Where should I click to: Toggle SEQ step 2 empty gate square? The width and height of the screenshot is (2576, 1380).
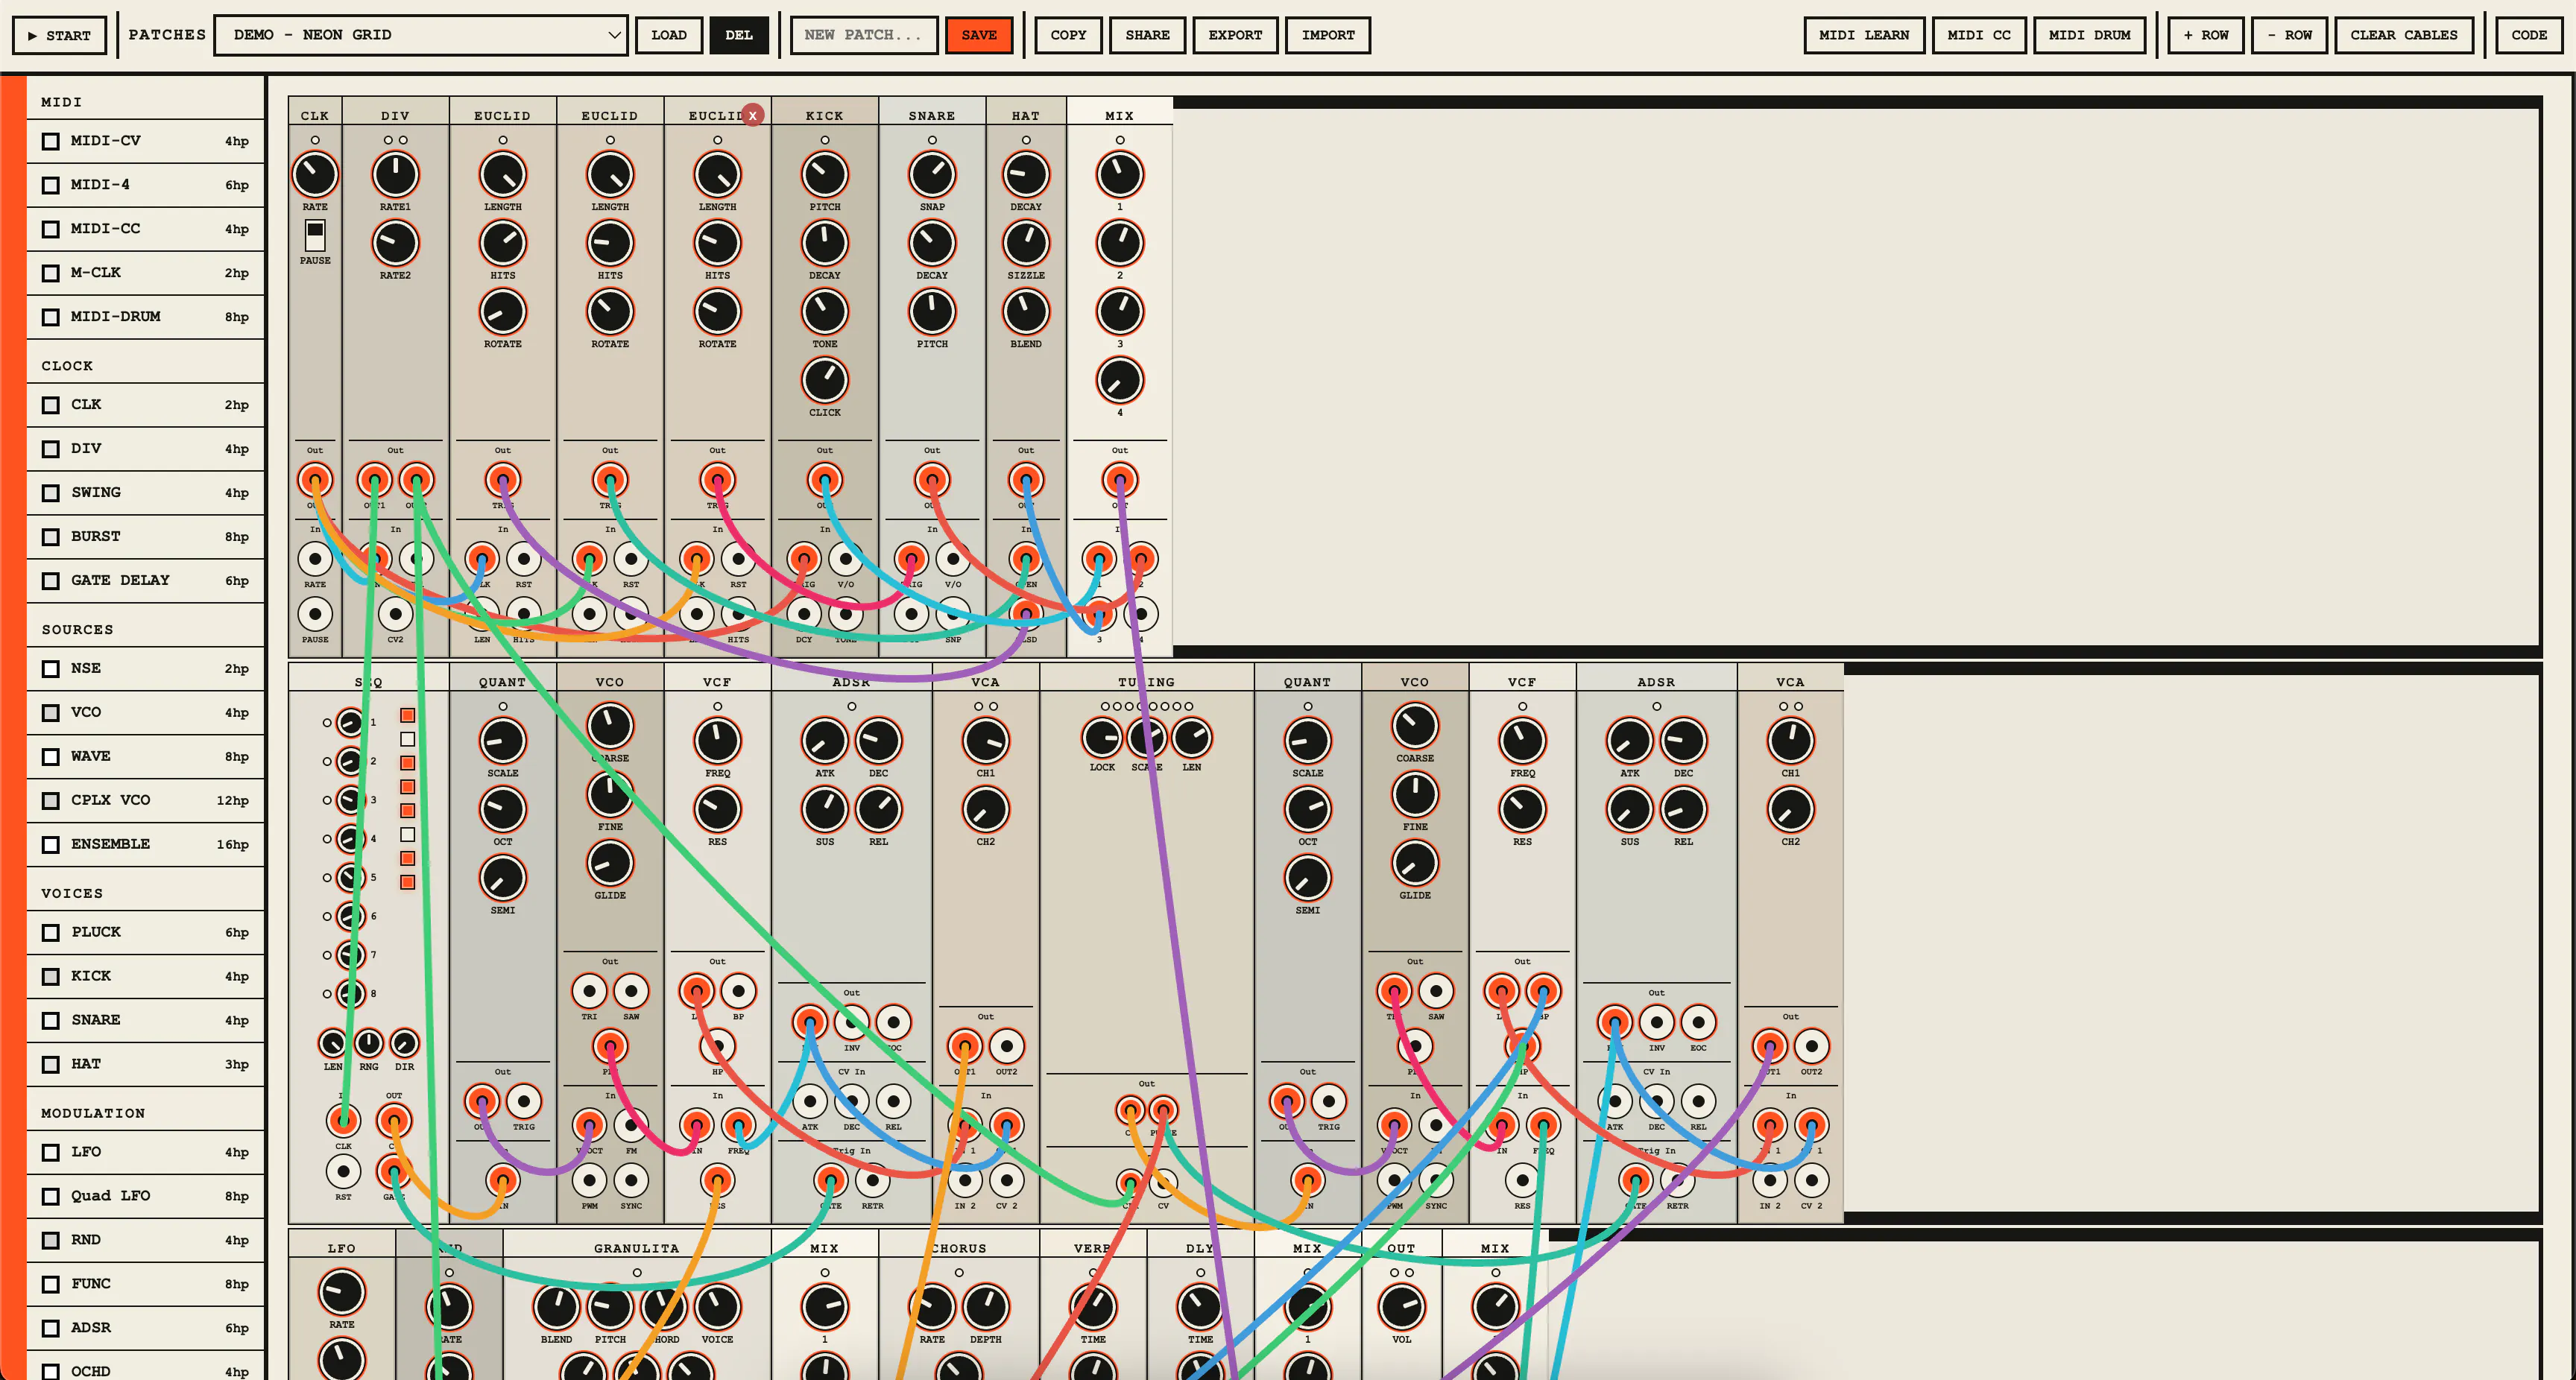(x=408, y=739)
